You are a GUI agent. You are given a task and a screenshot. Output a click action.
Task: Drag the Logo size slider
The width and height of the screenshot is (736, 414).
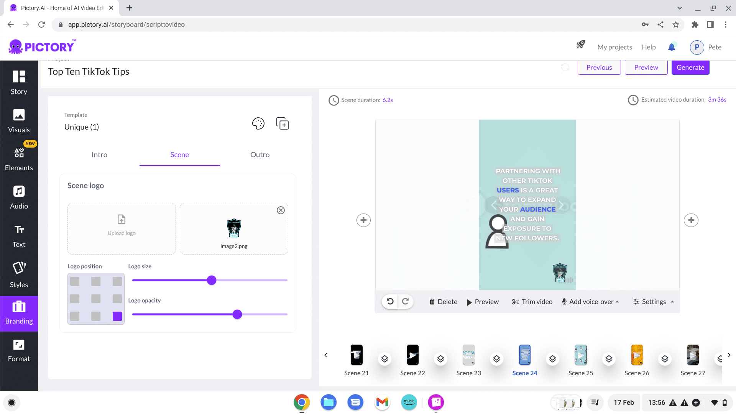coord(211,280)
